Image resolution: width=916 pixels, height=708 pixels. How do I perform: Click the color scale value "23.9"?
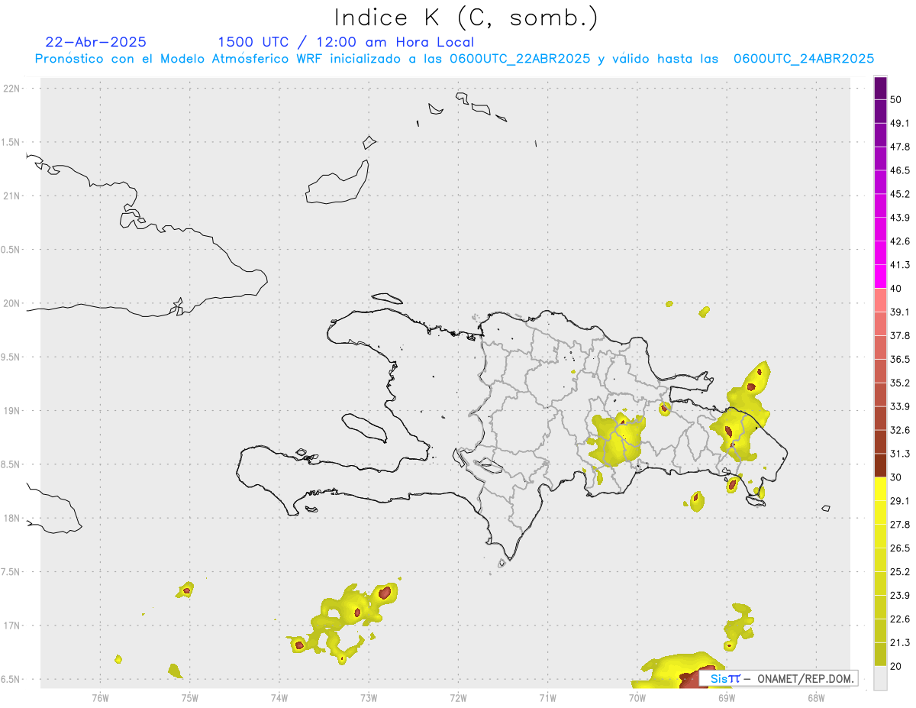(x=900, y=595)
